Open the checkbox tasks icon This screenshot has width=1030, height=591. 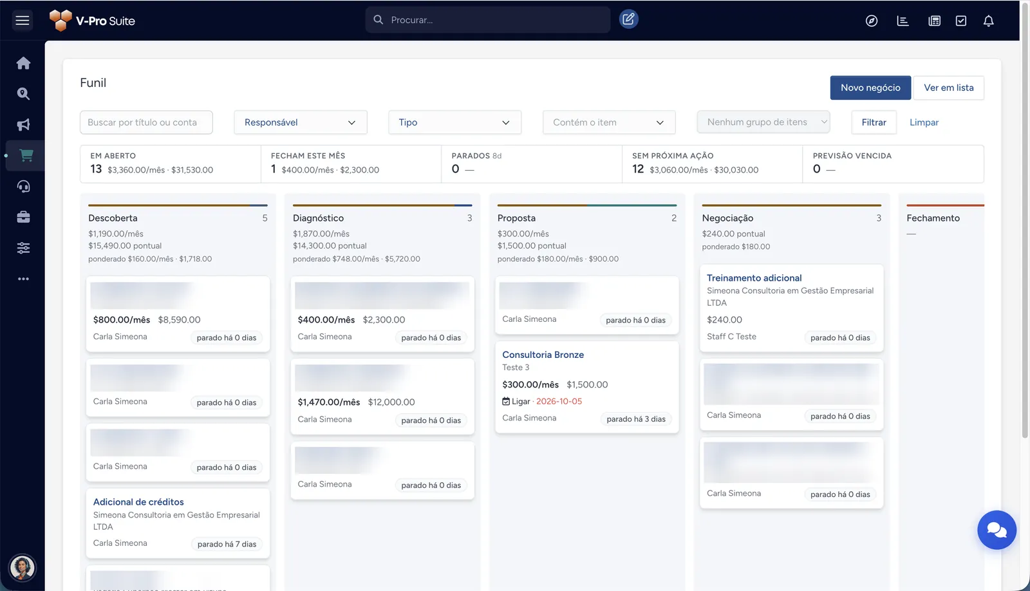pyautogui.click(x=961, y=21)
